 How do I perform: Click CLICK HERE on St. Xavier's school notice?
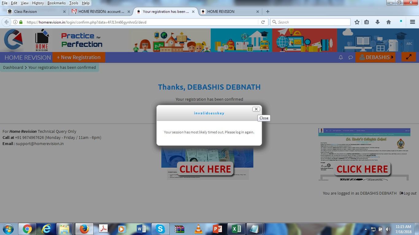tap(362, 169)
